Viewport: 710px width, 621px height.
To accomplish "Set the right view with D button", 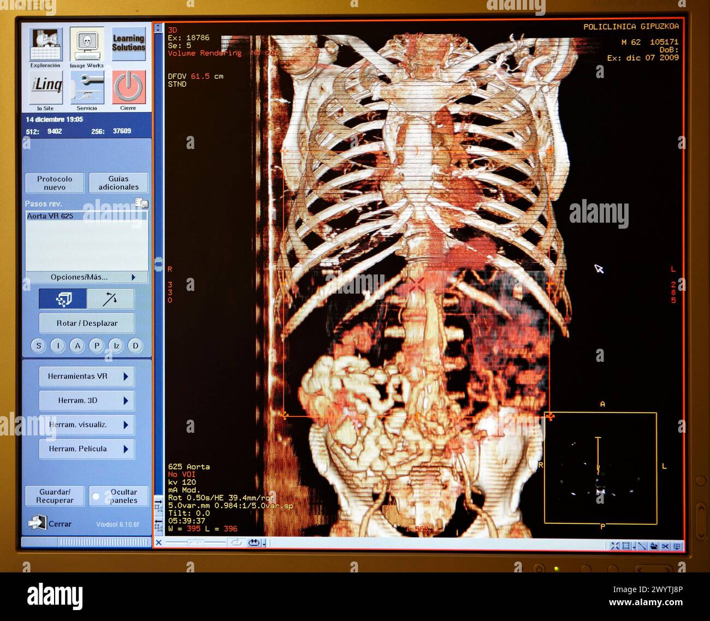I will pos(135,345).
